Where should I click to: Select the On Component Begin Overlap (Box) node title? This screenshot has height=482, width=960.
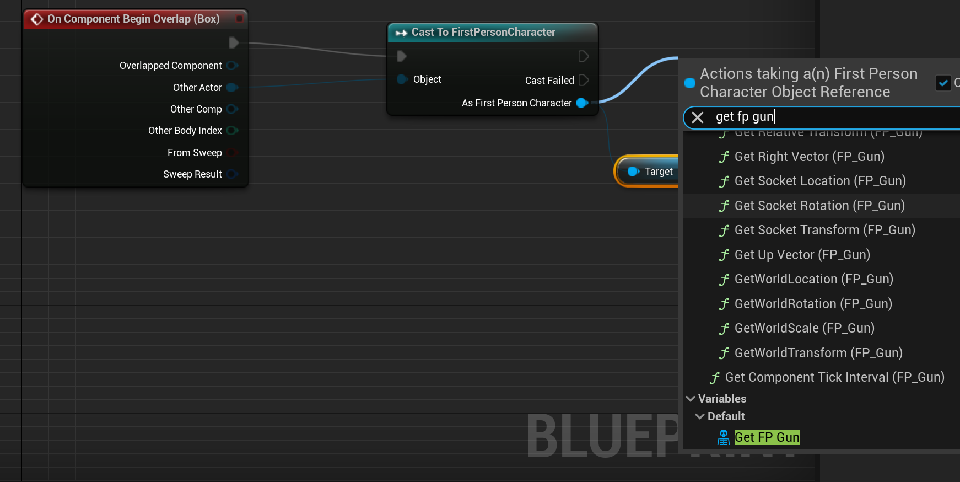pyautogui.click(x=133, y=19)
